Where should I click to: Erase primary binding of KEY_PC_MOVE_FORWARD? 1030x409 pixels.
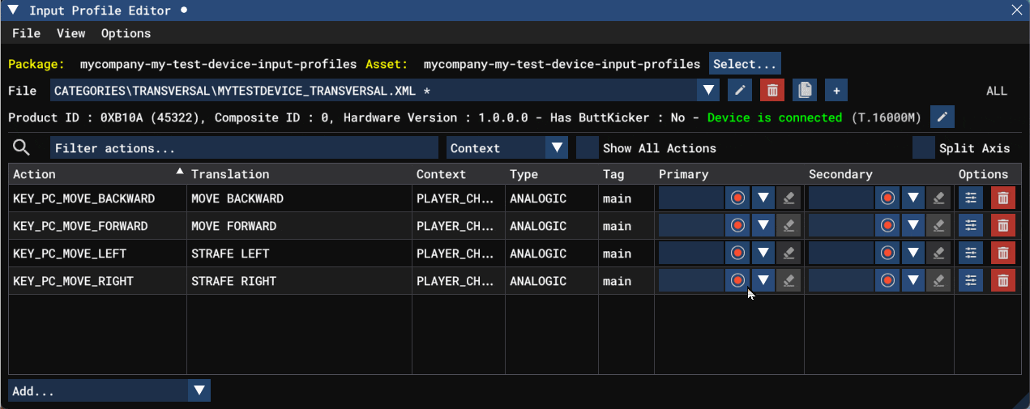(x=789, y=226)
